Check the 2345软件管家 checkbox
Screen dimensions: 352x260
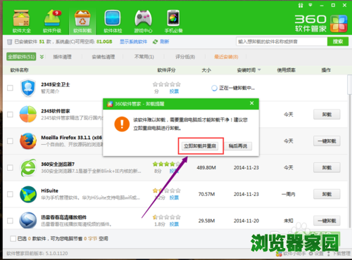click(10, 115)
